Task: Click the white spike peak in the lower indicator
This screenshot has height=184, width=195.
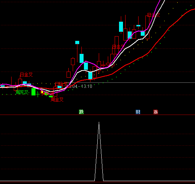Action: click(99, 123)
